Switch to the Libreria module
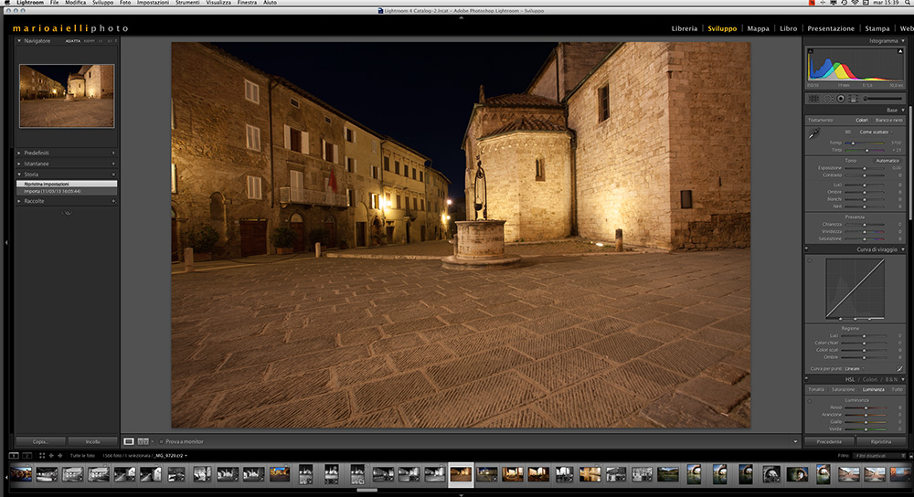Viewport: 914px width, 497px height. pos(684,28)
